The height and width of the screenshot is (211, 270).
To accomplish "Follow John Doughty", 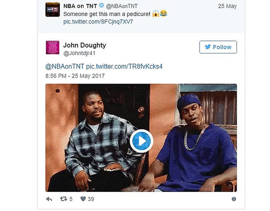I will tap(218, 47).
